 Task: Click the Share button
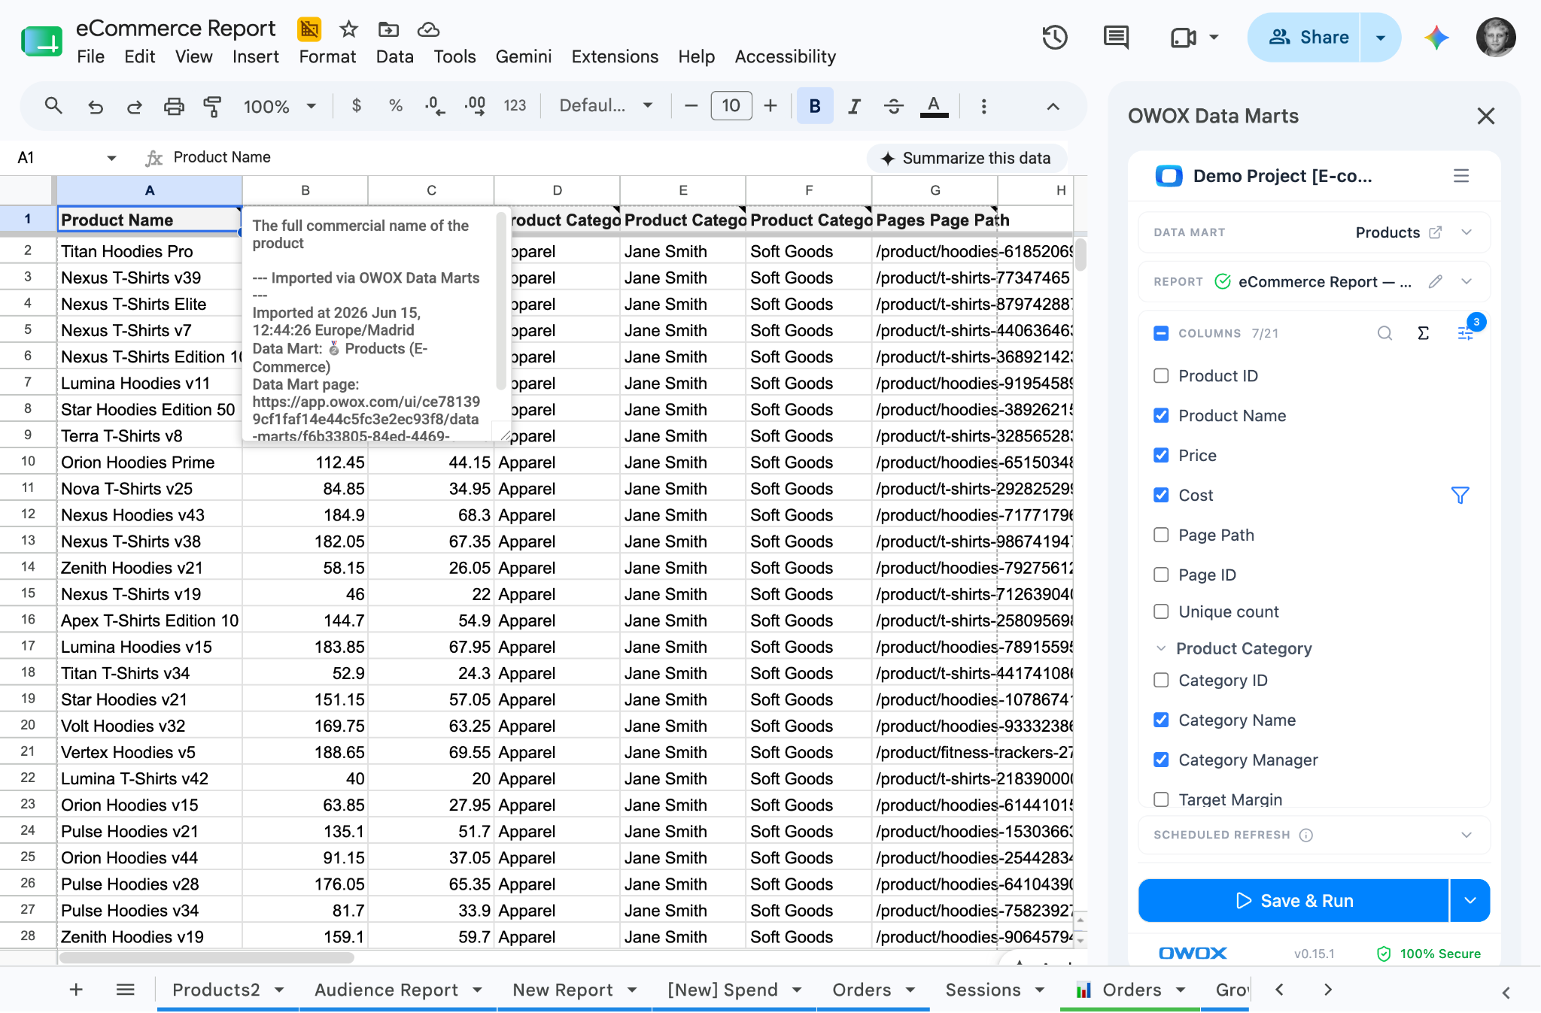tap(1304, 38)
